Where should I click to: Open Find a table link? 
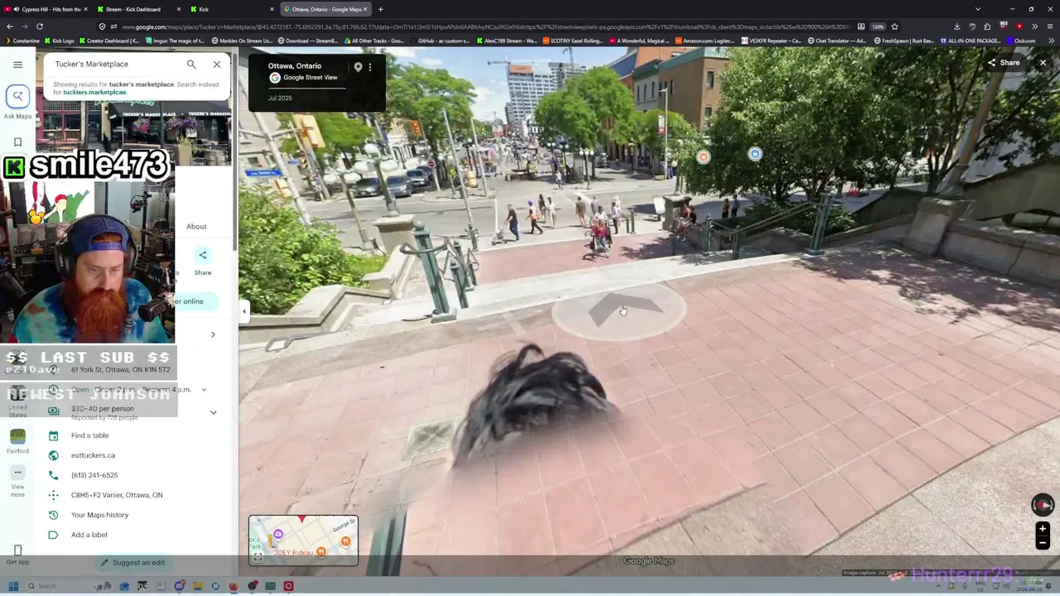[x=89, y=435]
